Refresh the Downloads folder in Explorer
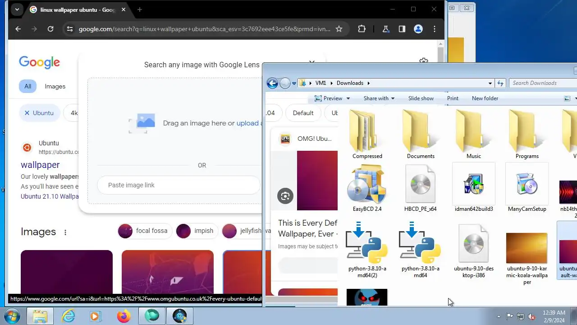Screen dimensions: 577x325 click(x=500, y=83)
